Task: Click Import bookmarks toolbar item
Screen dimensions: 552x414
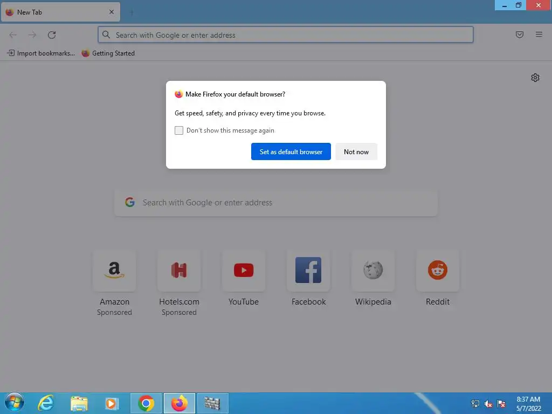Action: click(x=41, y=53)
